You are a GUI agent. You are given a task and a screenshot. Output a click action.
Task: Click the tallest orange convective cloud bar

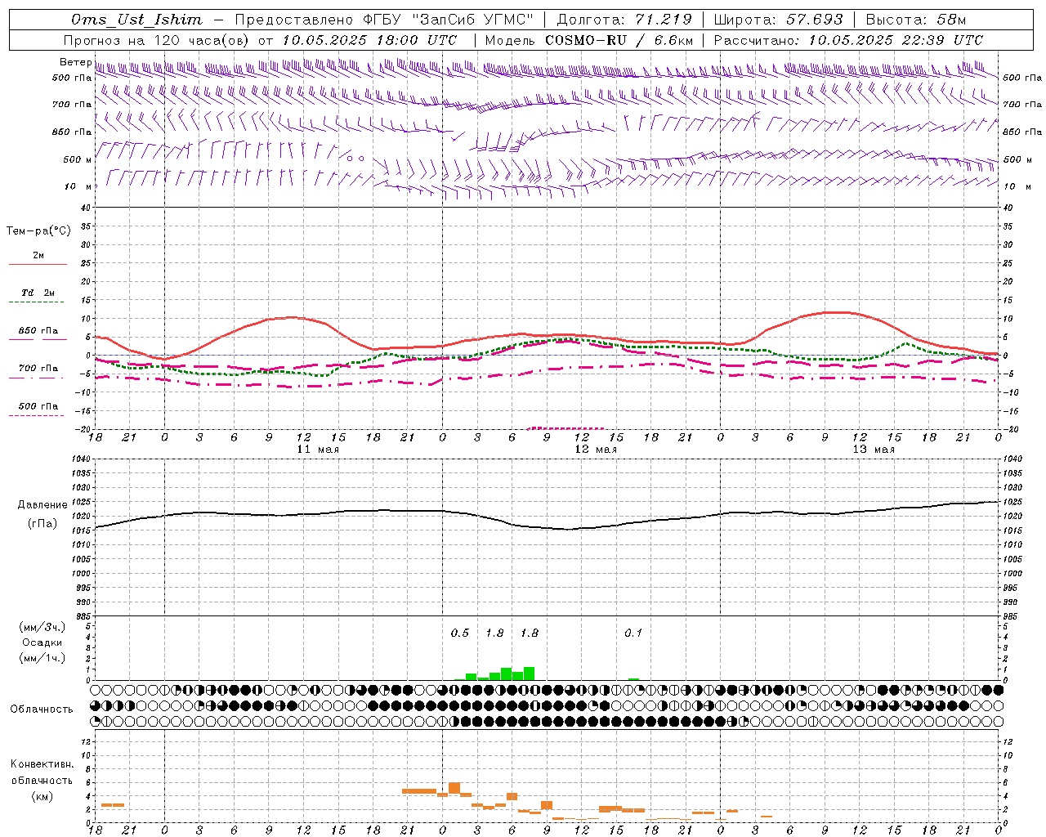[x=454, y=788]
